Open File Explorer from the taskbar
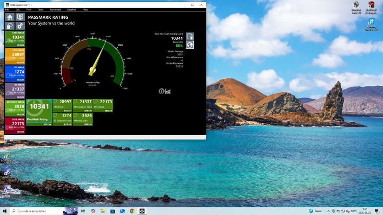This screenshot has width=383, height=215. tap(103, 211)
